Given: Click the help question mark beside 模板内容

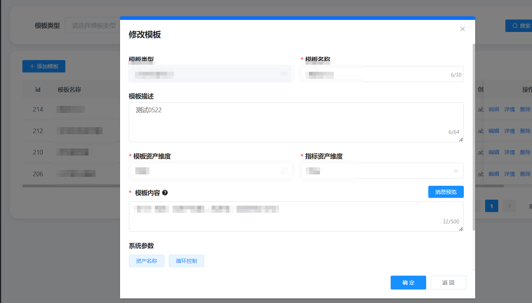Looking at the screenshot, I should (165, 193).
